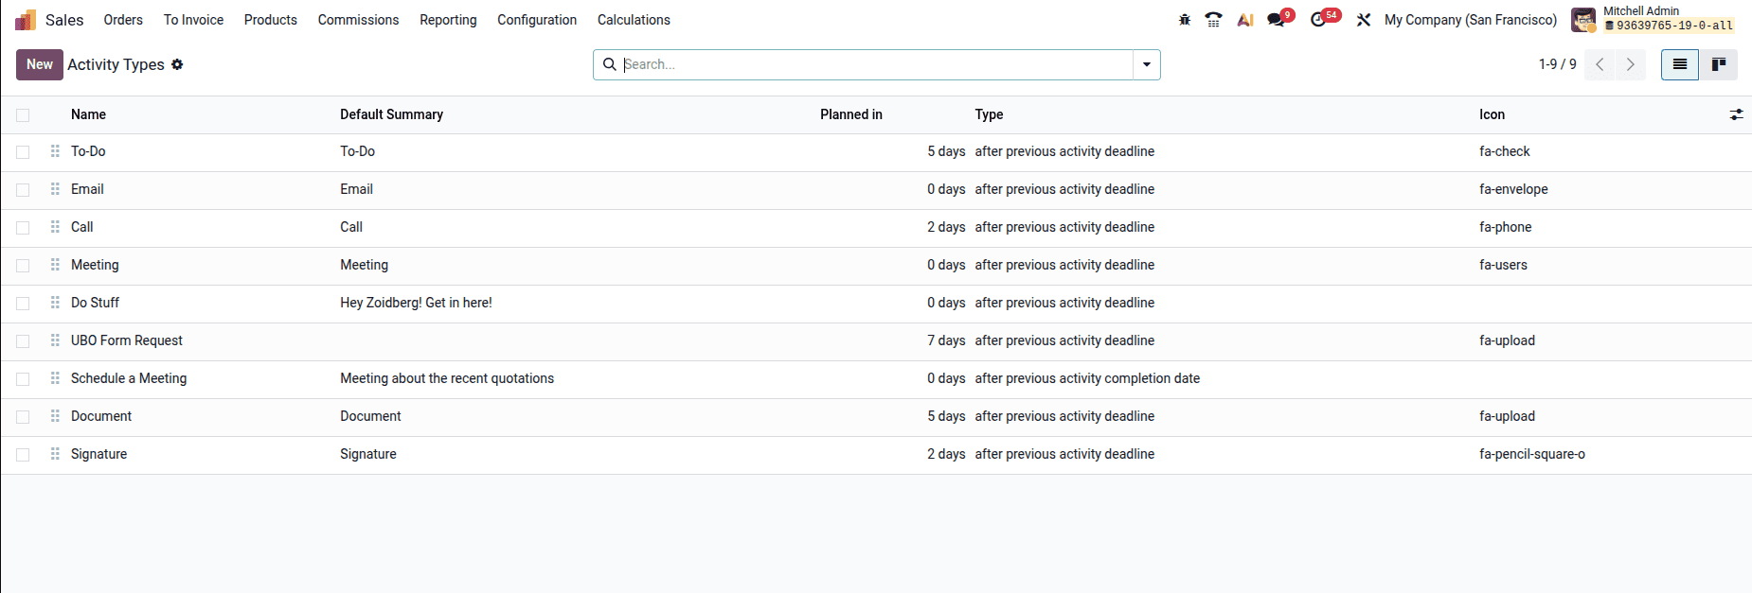Open the My Company (San Francisco) switcher
This screenshot has width=1752, height=593.
click(1470, 20)
